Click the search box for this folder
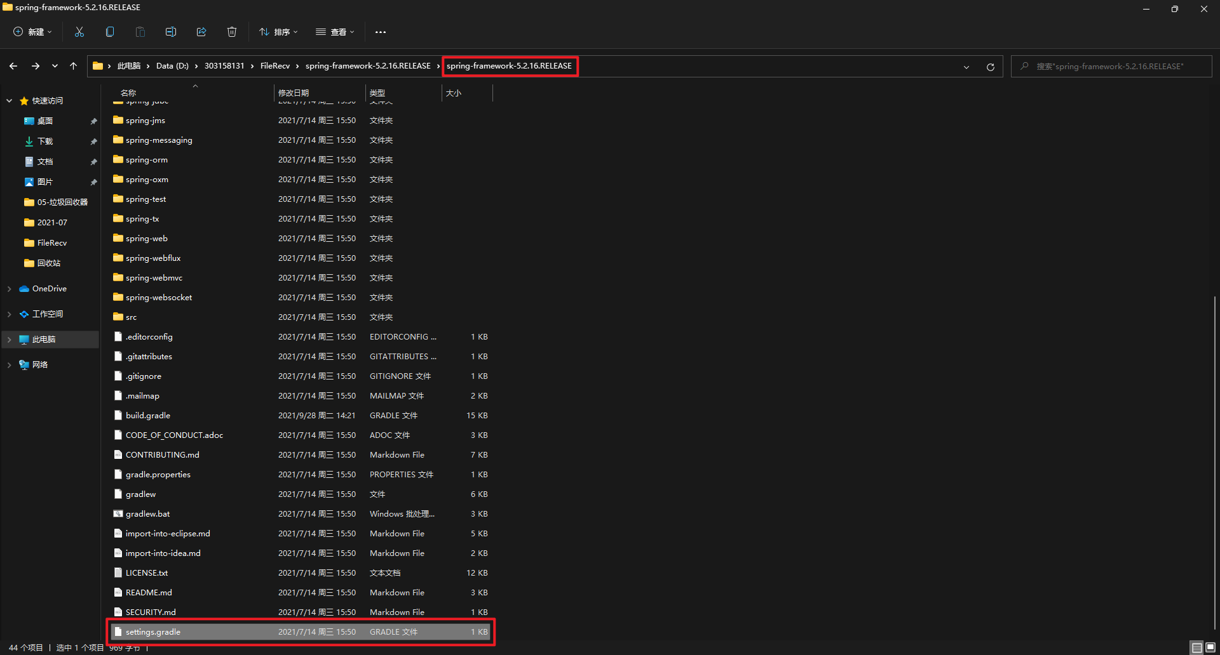This screenshot has height=655, width=1220. [x=1111, y=66]
